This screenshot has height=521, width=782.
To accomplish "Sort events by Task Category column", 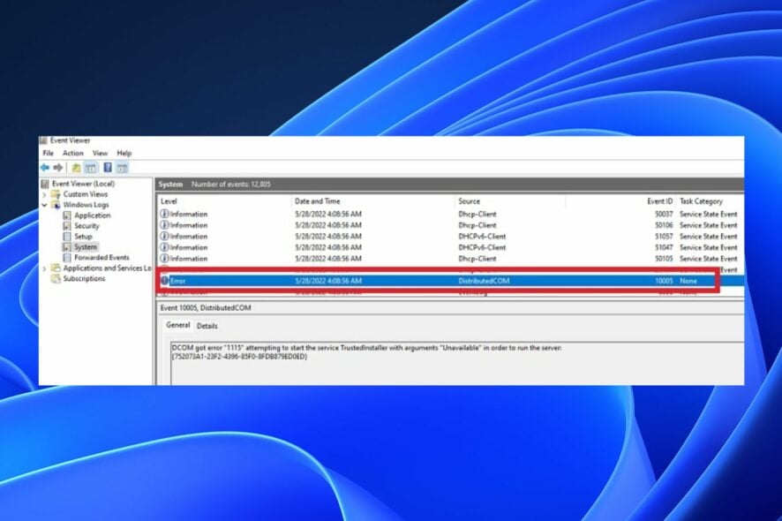I will 701,201.
